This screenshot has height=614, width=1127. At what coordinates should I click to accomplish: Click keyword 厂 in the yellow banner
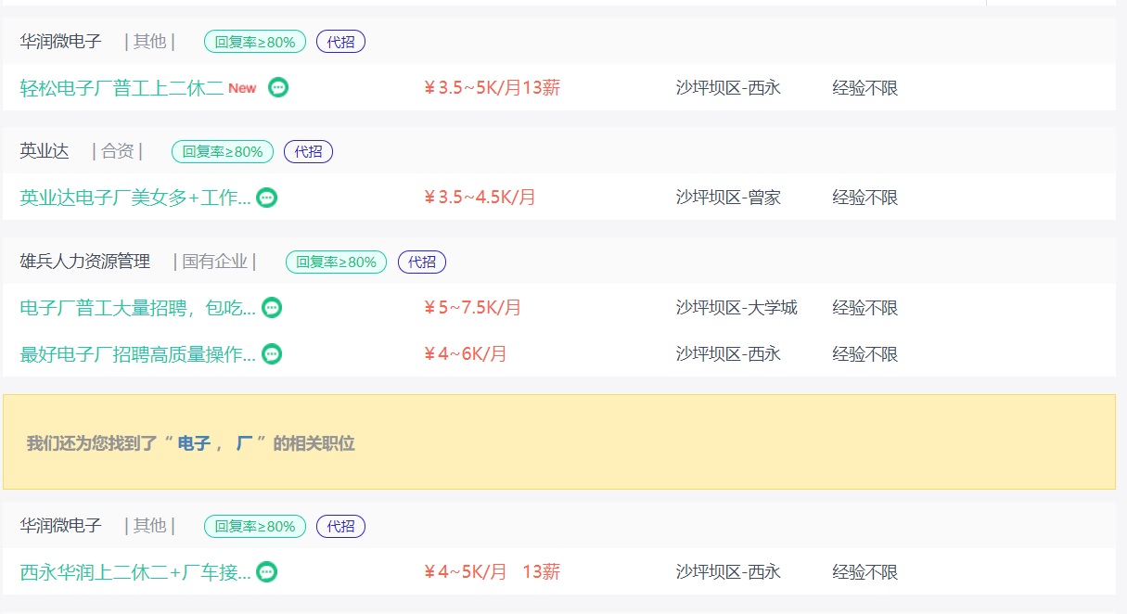(x=245, y=443)
